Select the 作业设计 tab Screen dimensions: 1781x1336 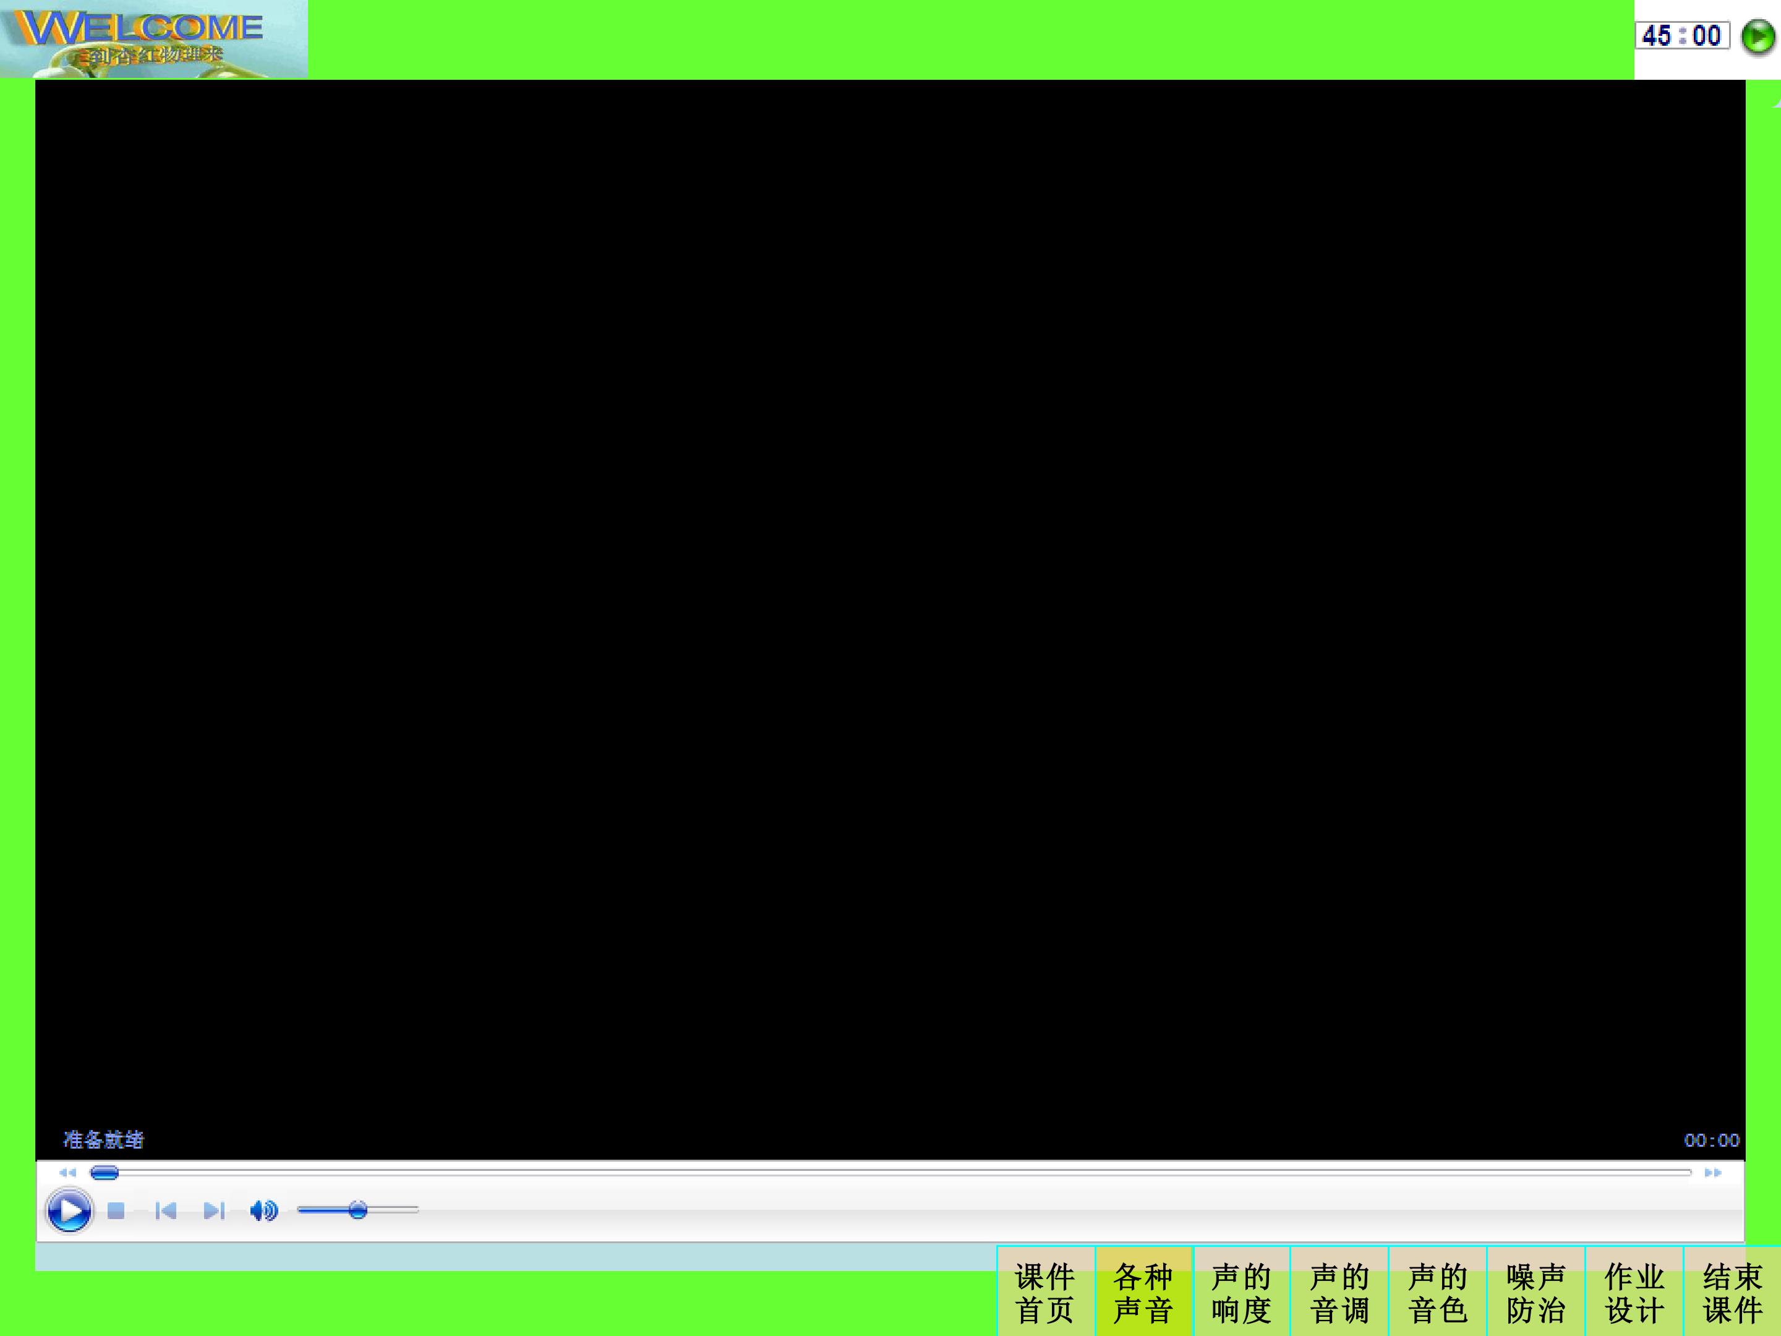click(1634, 1293)
